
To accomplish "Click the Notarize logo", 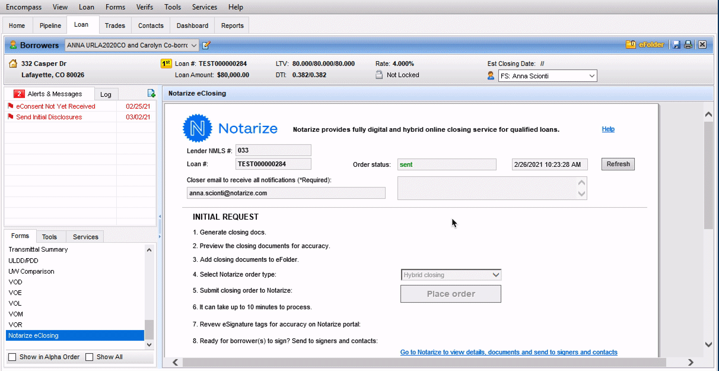I will 230,129.
